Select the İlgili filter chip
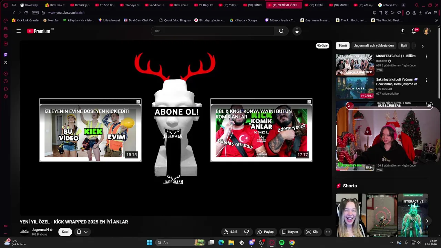 pos(404,45)
